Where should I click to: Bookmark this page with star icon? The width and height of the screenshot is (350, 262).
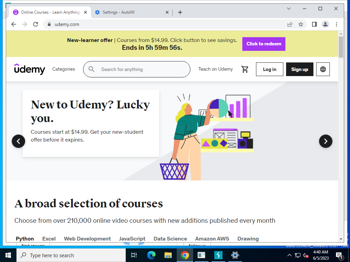pyautogui.click(x=301, y=24)
